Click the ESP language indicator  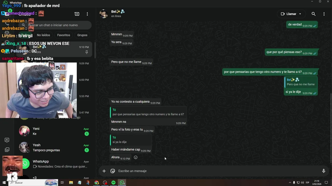click(x=308, y=183)
